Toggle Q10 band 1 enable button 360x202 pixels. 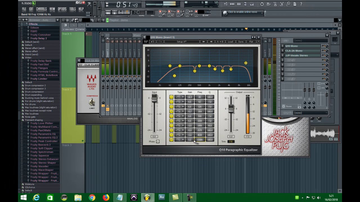[x=171, y=97]
